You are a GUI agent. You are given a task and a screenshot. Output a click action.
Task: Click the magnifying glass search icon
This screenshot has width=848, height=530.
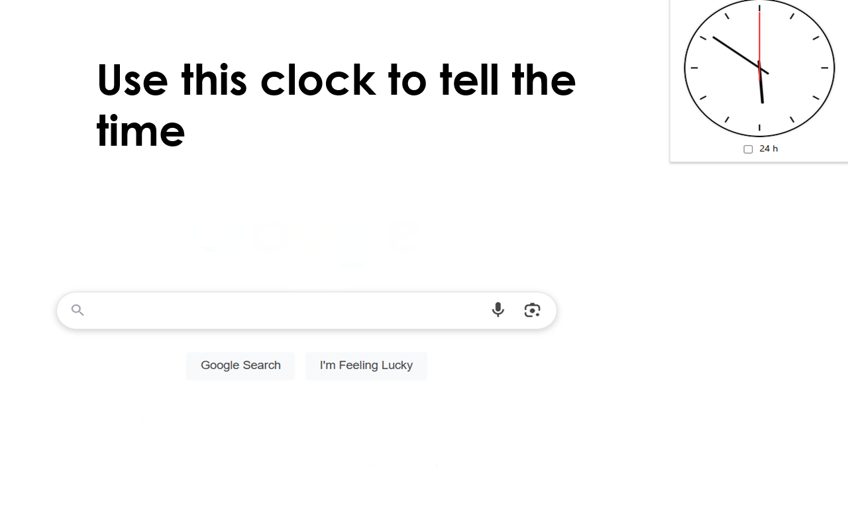(x=78, y=309)
